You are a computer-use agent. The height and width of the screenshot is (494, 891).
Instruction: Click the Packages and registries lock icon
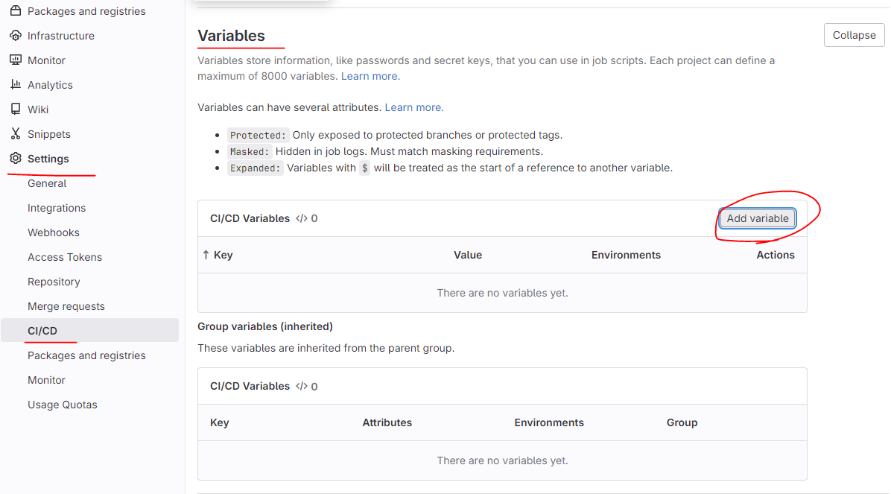click(15, 11)
